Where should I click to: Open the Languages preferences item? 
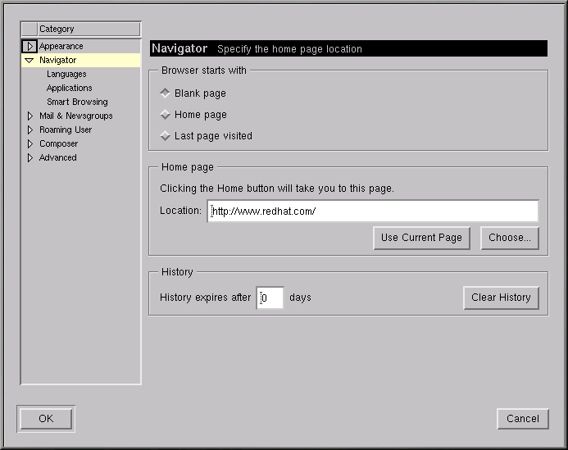click(x=66, y=75)
